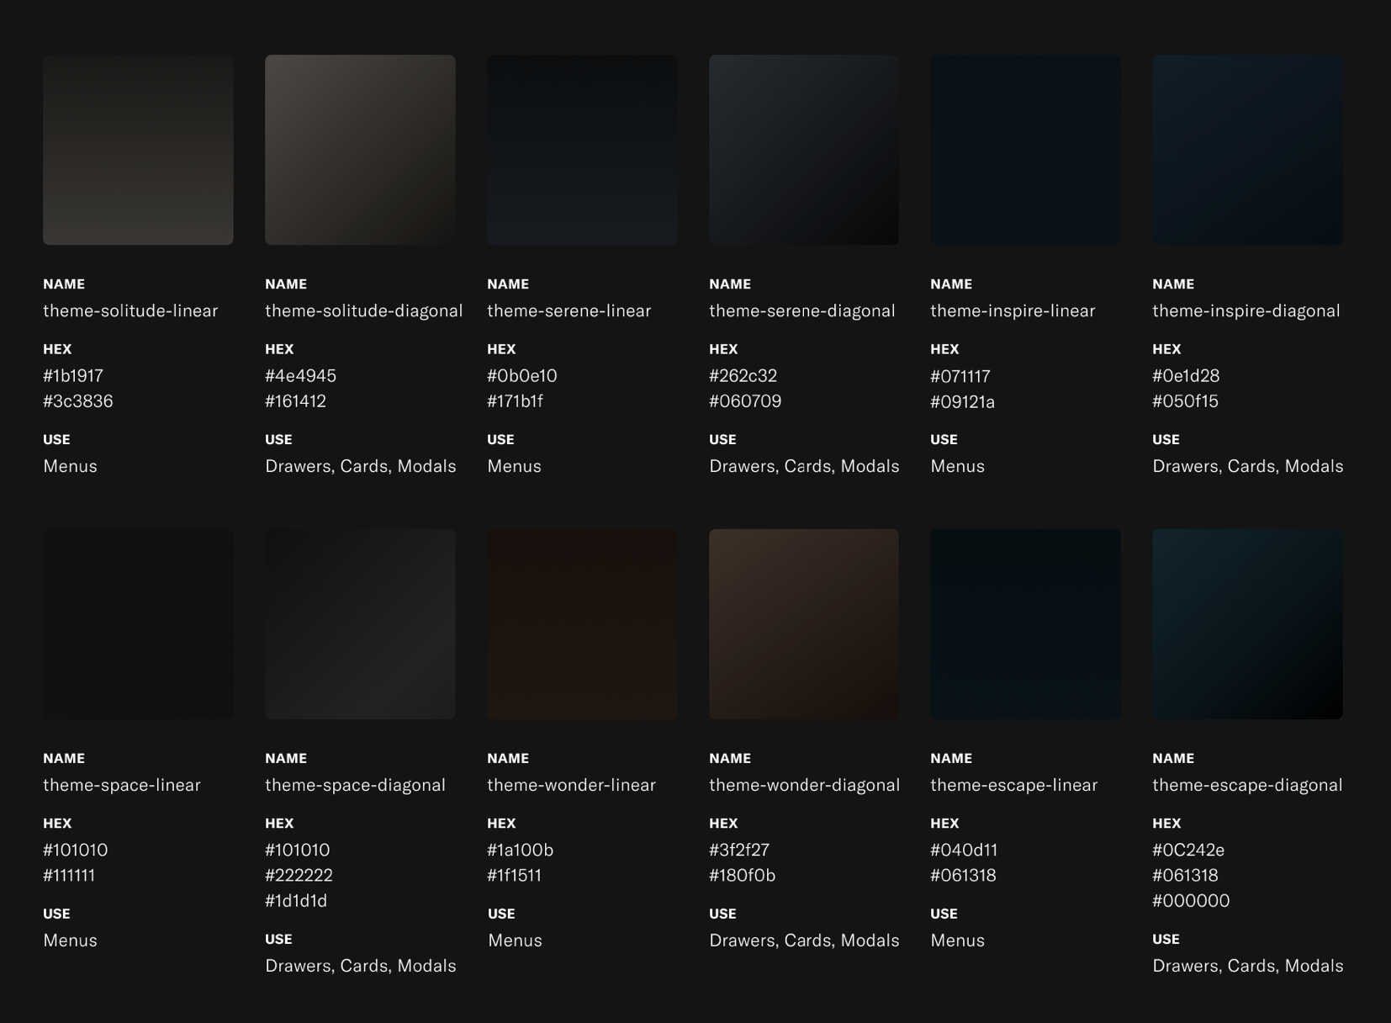Viewport: 1391px width, 1023px height.
Task: Click the theme-serene-linear gradient swatch
Action: [x=582, y=150]
